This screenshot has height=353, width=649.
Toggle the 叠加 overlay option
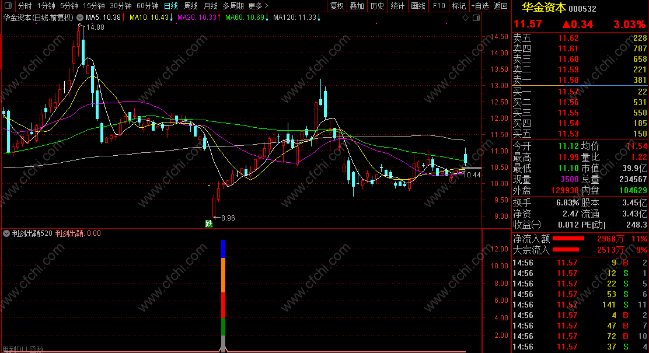pyautogui.click(x=357, y=6)
